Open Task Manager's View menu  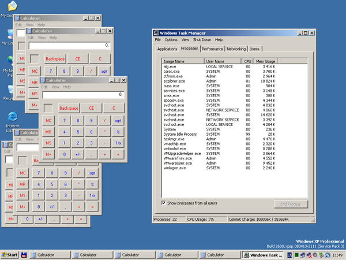point(185,39)
